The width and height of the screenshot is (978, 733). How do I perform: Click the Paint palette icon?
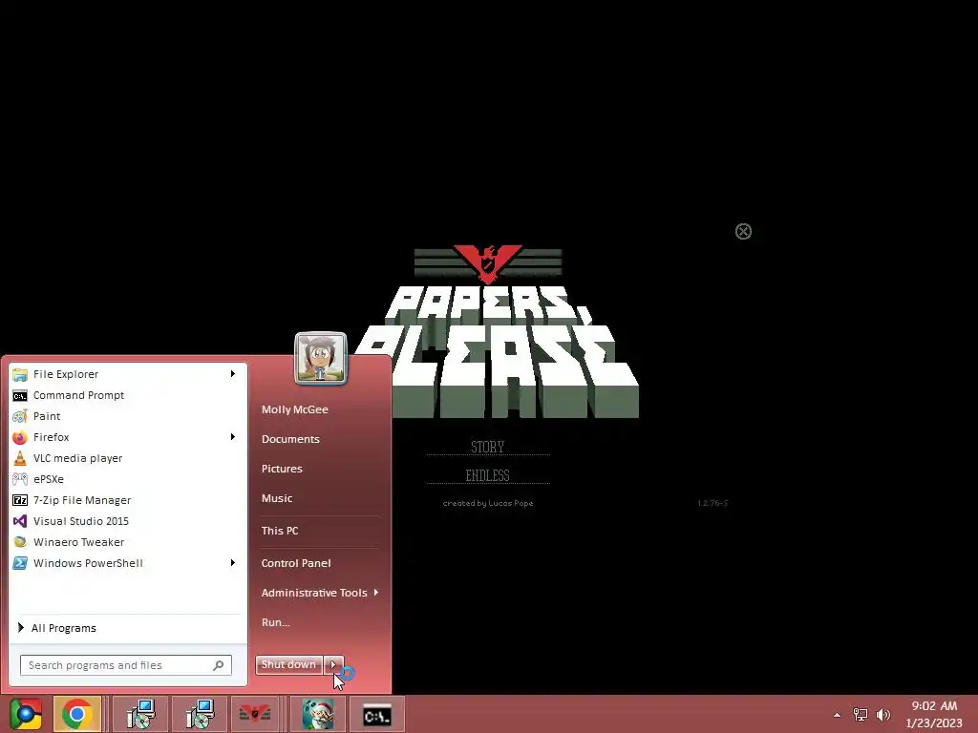(20, 416)
